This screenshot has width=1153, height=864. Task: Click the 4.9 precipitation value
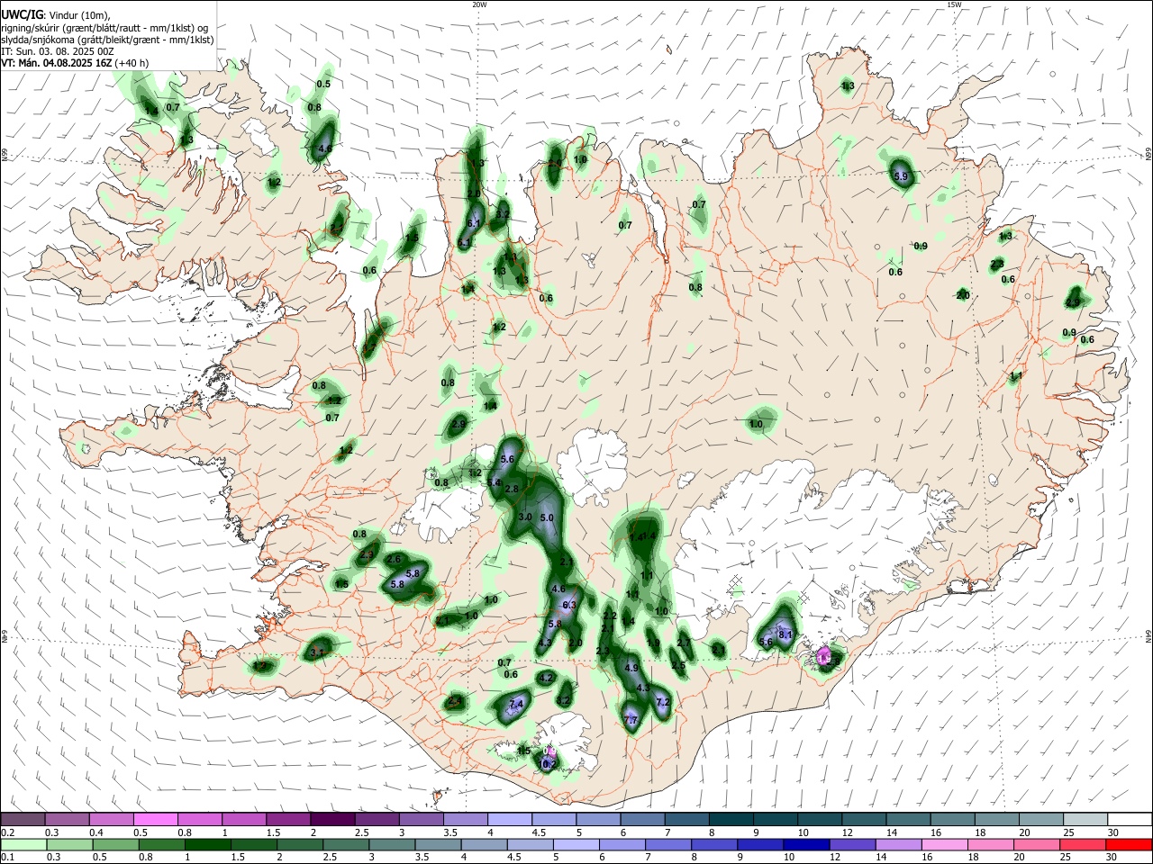click(631, 668)
